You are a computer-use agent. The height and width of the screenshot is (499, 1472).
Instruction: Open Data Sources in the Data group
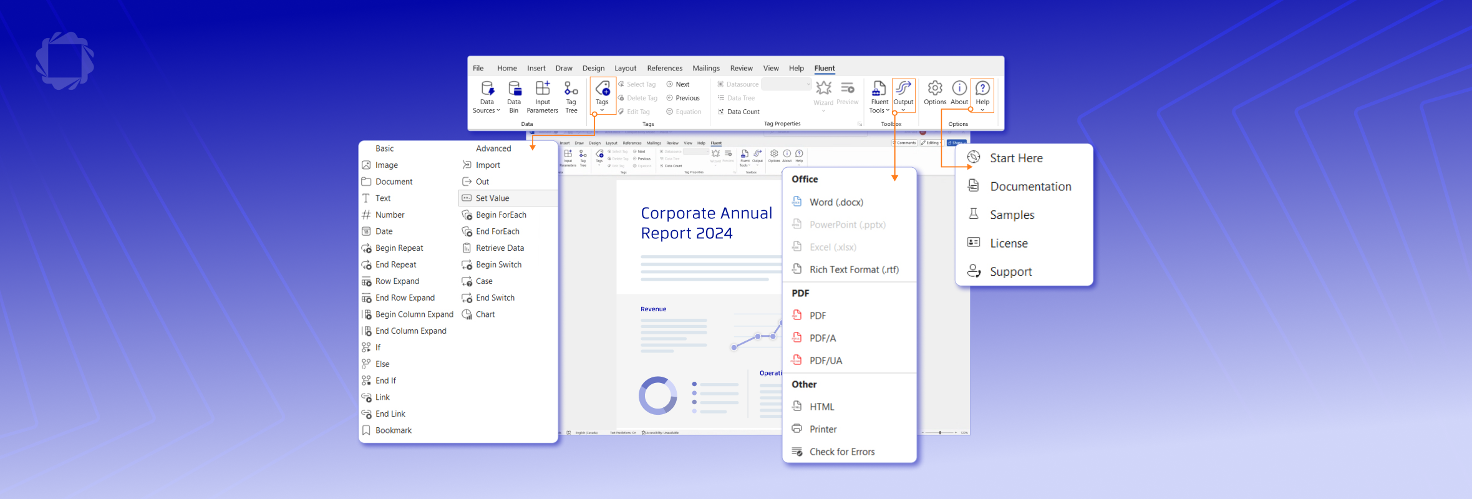(487, 97)
